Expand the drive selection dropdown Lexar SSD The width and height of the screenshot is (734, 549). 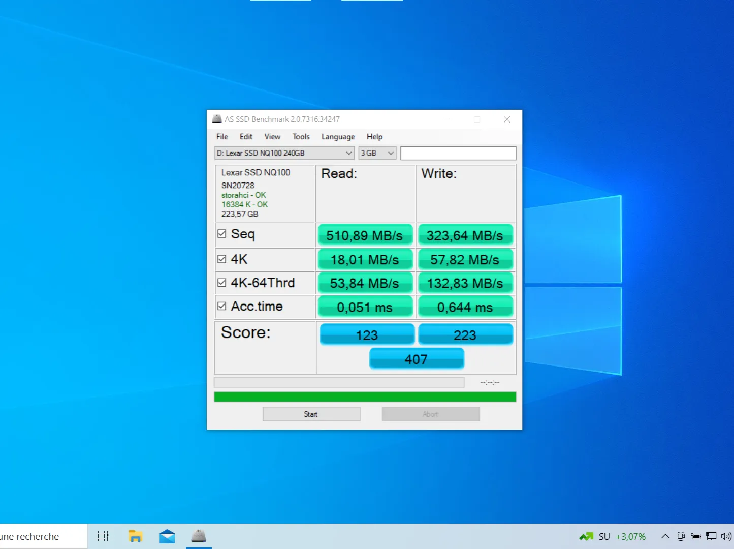pos(284,153)
